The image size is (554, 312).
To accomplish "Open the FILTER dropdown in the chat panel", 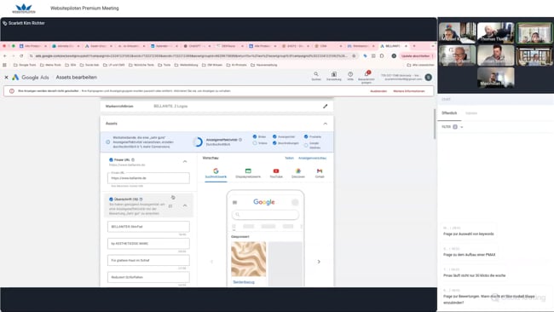I will (453, 127).
